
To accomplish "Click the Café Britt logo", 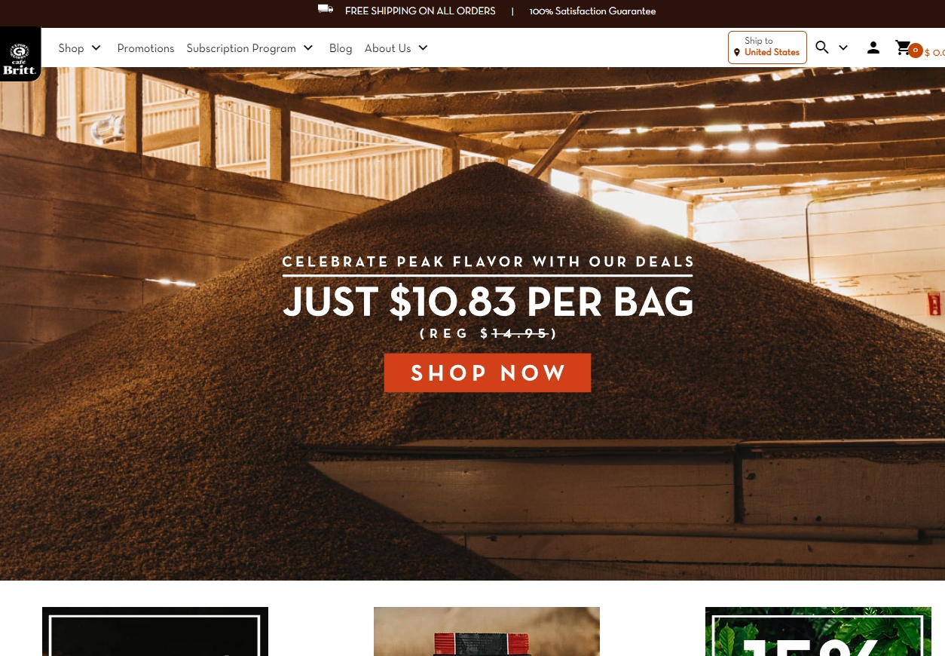I will pos(20,54).
